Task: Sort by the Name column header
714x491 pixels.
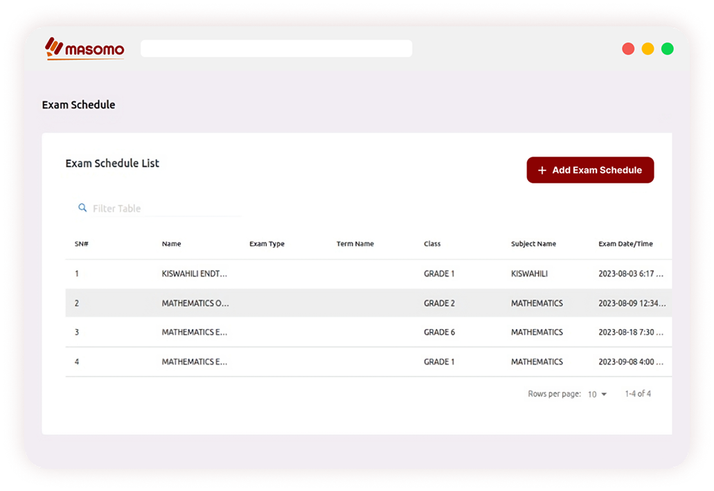Action: [x=171, y=244]
